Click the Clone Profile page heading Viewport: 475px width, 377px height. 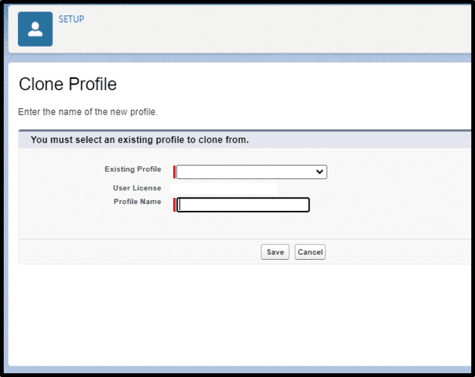coord(68,84)
